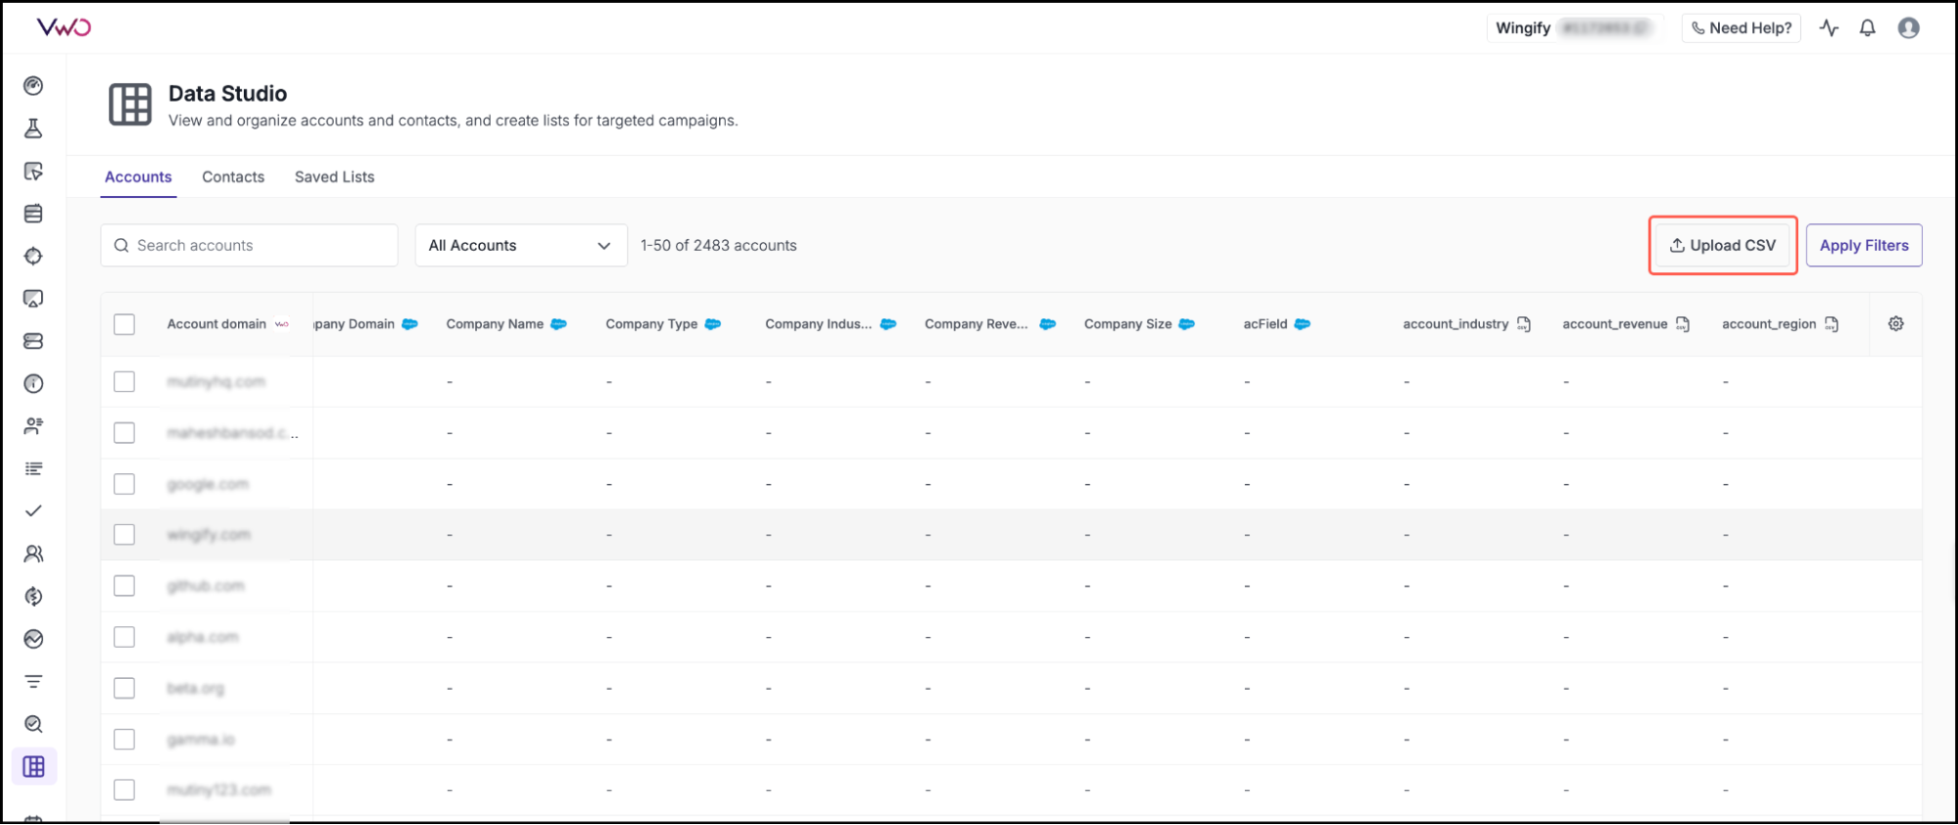Image resolution: width=1958 pixels, height=825 pixels.
Task: Click the Need Help? button
Action: coord(1742,27)
